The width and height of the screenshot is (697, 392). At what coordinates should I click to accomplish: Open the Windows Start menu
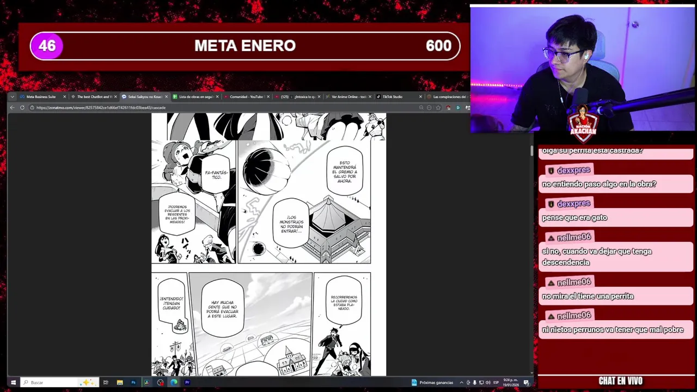13,382
